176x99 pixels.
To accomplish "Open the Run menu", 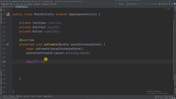I will (x=36, y=1).
